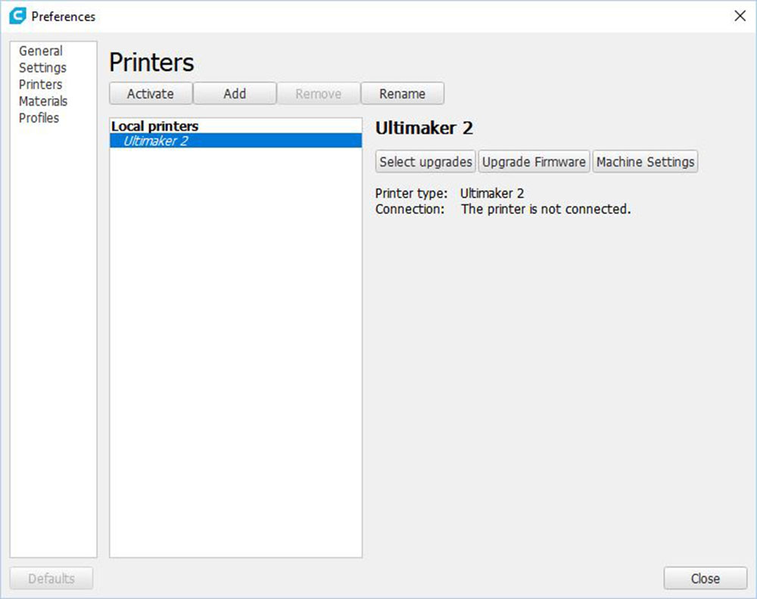
Task: Open the Profiles section
Action: tap(39, 117)
